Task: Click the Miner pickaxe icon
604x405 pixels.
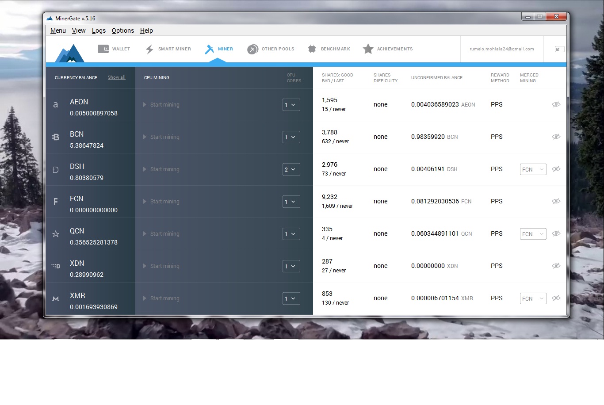Action: pyautogui.click(x=209, y=49)
